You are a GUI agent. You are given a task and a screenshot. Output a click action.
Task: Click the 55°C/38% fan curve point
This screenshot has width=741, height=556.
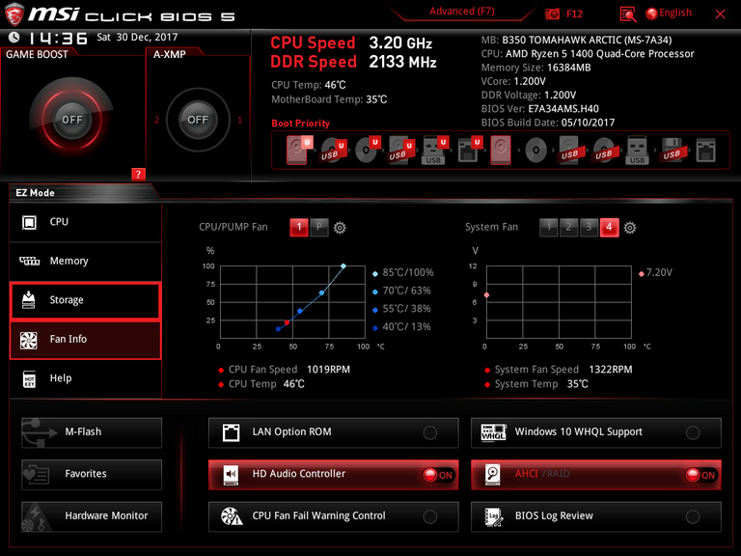pos(300,311)
